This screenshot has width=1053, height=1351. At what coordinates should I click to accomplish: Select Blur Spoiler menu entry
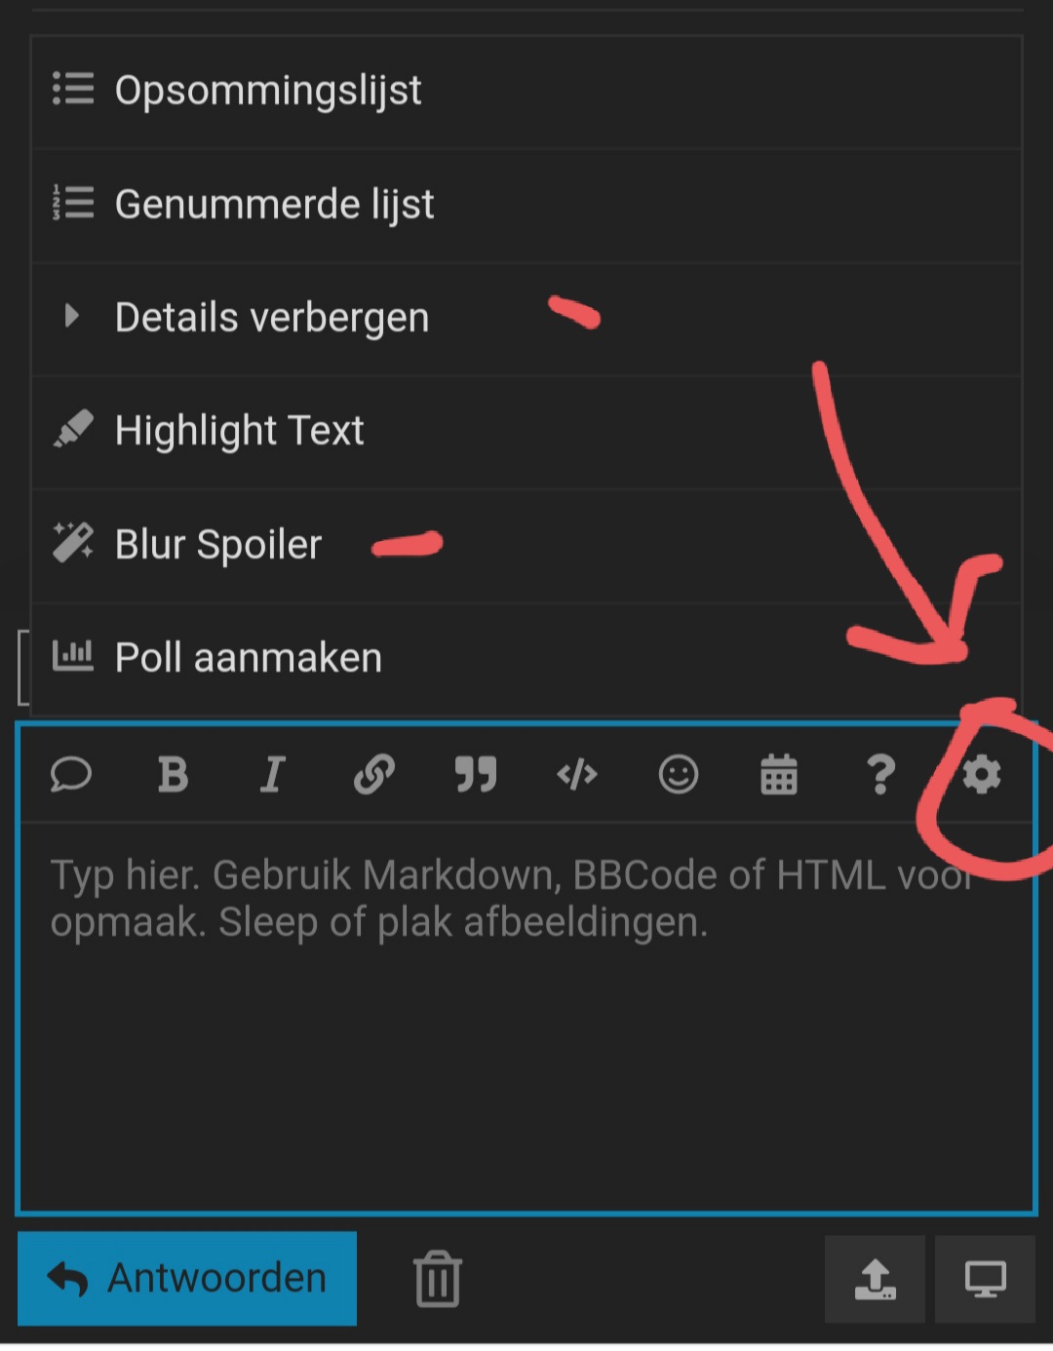click(x=526, y=545)
